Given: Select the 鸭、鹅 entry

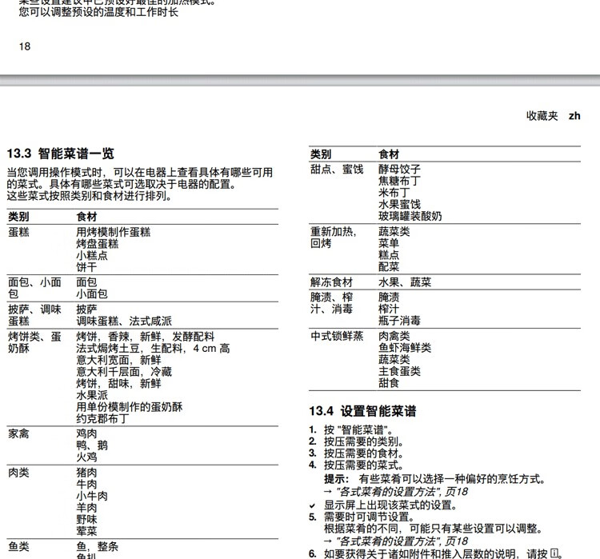Looking at the screenshot, I should pos(92,445).
